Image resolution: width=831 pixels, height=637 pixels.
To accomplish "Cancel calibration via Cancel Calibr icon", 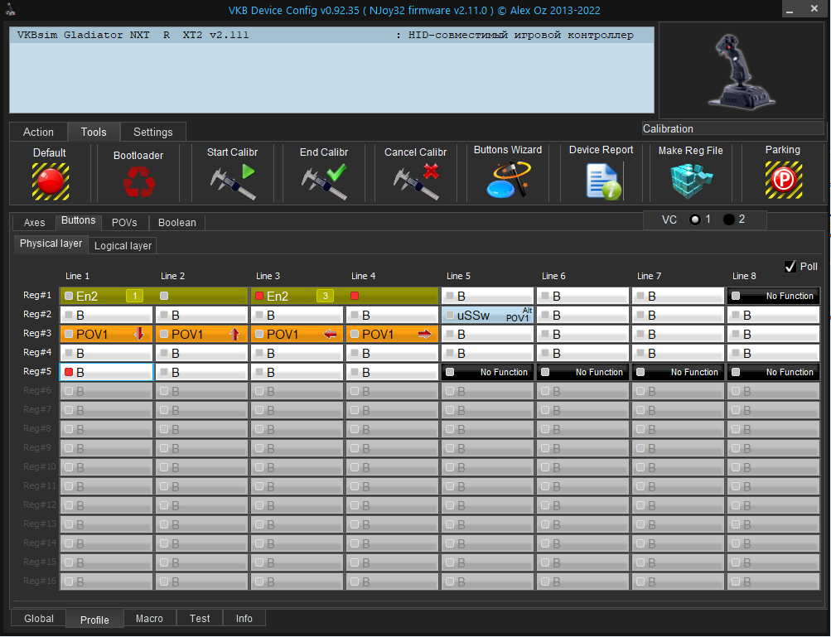I will [x=415, y=181].
